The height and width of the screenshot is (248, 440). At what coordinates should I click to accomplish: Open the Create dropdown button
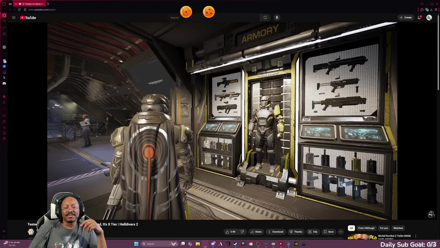click(406, 18)
